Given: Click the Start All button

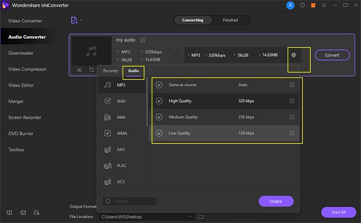Looking at the screenshot, I should 339,212.
